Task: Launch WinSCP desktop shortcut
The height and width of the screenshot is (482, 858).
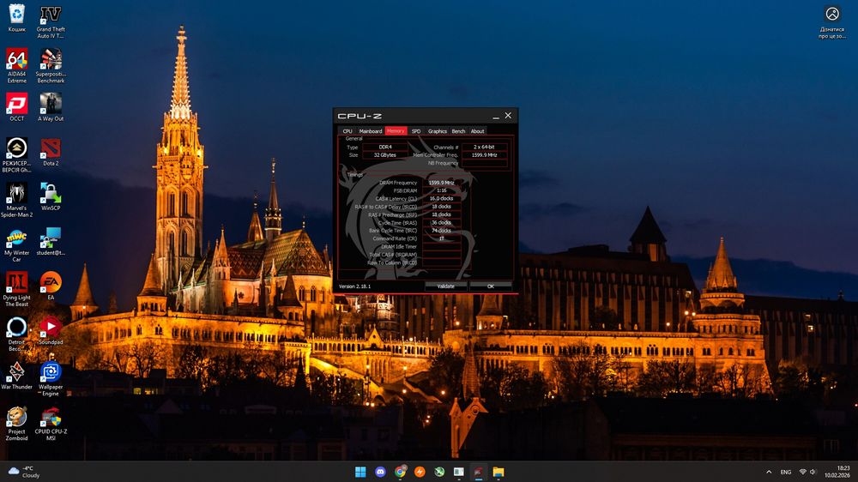Action: pos(51,197)
